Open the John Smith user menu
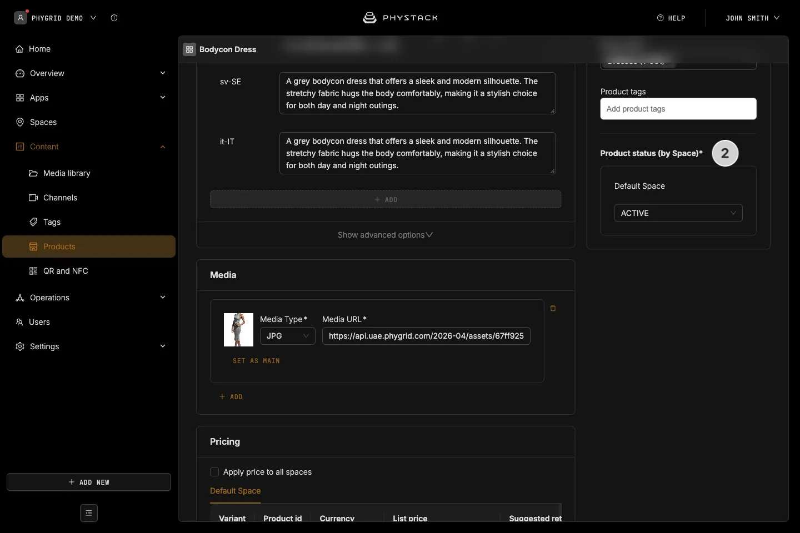This screenshot has width=800, height=533. [x=752, y=18]
